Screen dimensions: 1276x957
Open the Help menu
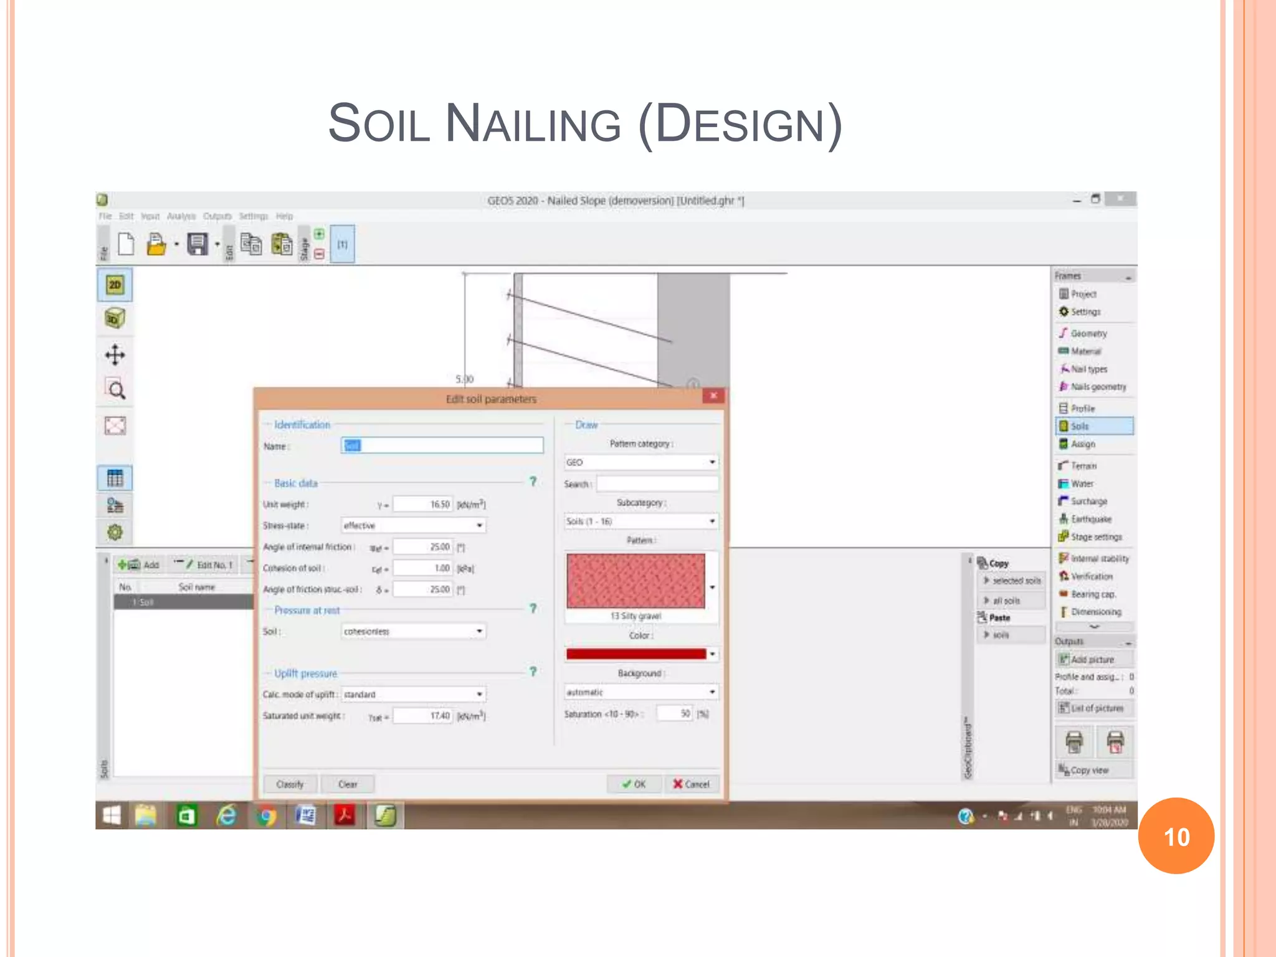(x=284, y=216)
